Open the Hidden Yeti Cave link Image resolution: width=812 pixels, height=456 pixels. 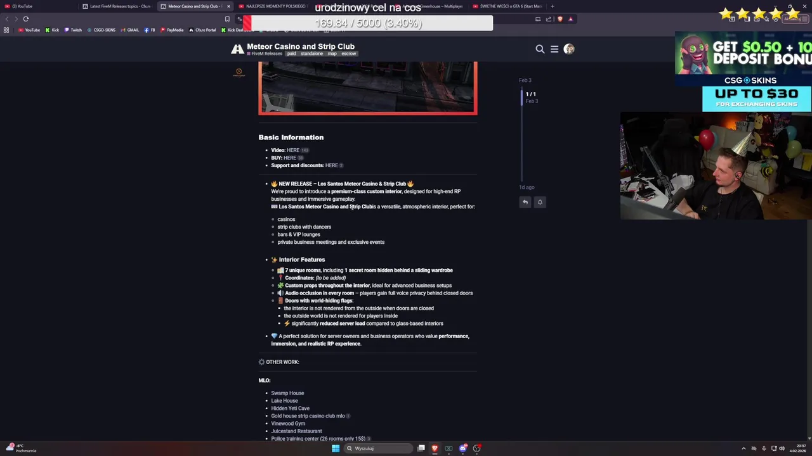(x=290, y=408)
